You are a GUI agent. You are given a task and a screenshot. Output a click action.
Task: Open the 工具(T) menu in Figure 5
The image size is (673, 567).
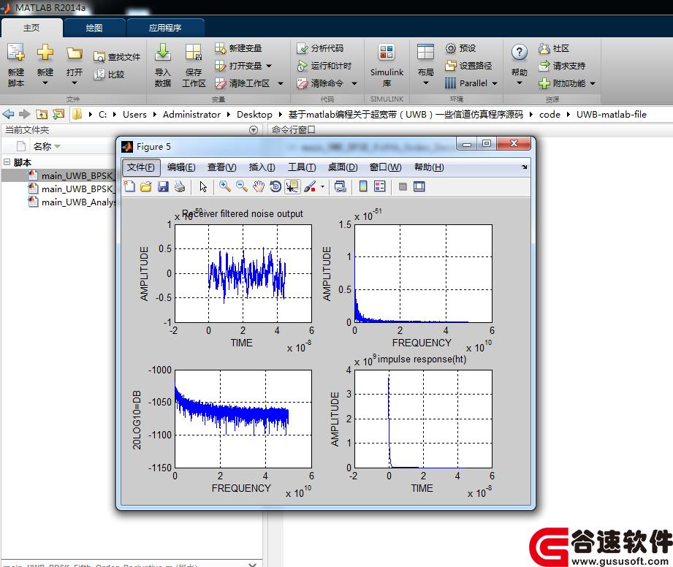302,167
